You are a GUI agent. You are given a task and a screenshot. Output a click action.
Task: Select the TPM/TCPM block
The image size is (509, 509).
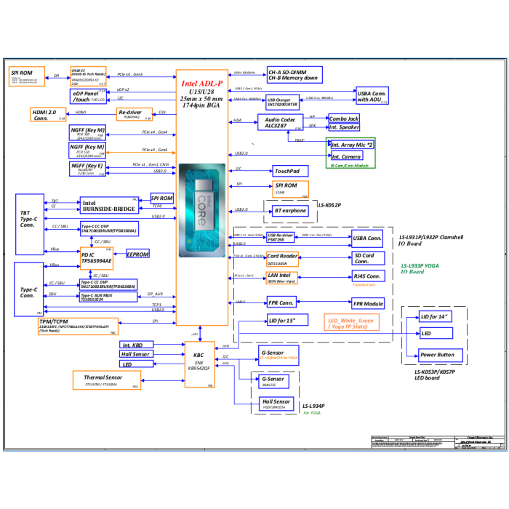pos(79,326)
